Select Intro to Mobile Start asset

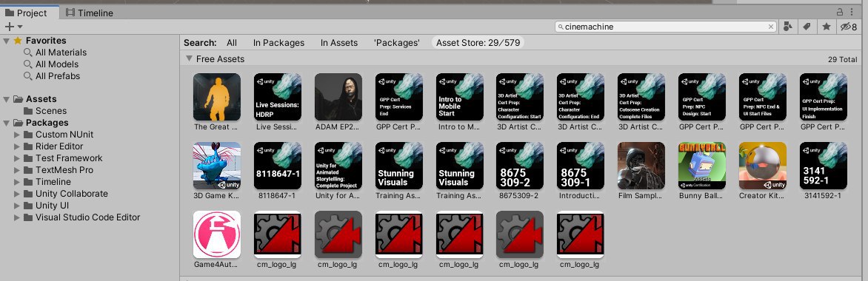(459, 97)
